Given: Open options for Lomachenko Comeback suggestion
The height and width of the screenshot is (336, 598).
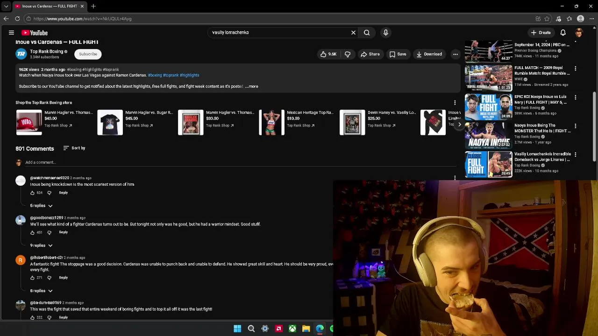Looking at the screenshot, I should pyautogui.click(x=575, y=154).
